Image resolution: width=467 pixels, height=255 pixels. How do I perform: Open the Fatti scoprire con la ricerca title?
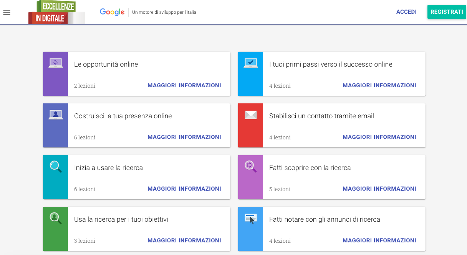click(310, 168)
